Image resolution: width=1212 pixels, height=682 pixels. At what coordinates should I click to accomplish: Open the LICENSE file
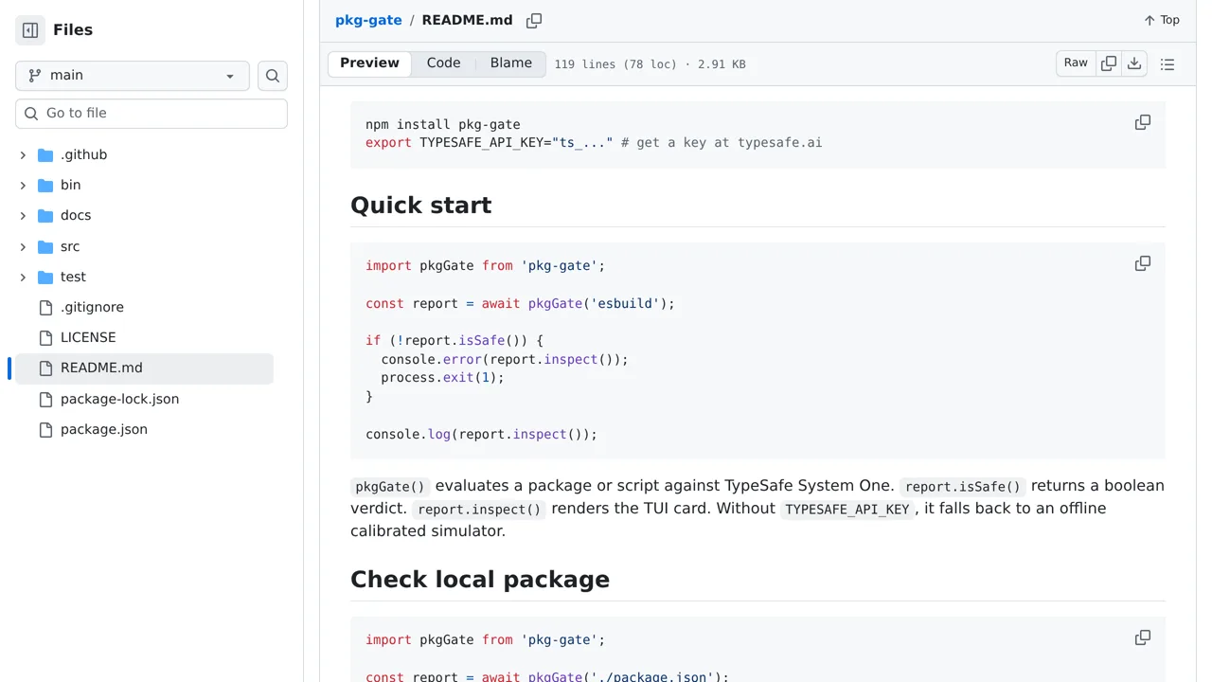tap(88, 338)
